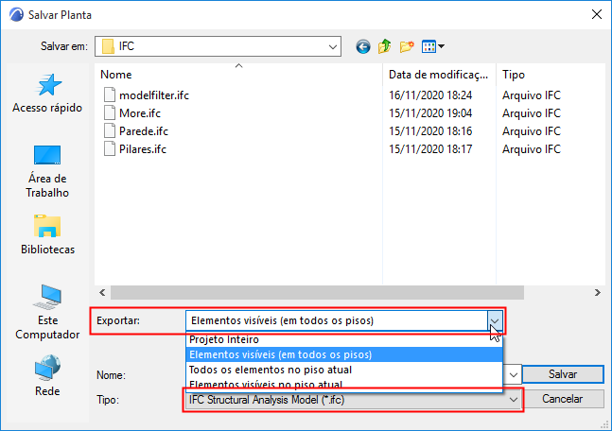Go up one folder level icon
The width and height of the screenshot is (612, 431).
click(x=384, y=46)
